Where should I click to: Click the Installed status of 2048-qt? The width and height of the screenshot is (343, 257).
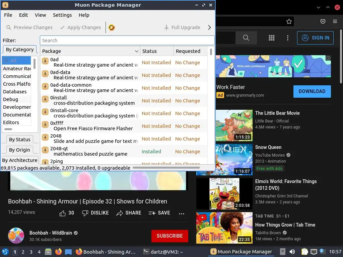(151, 152)
